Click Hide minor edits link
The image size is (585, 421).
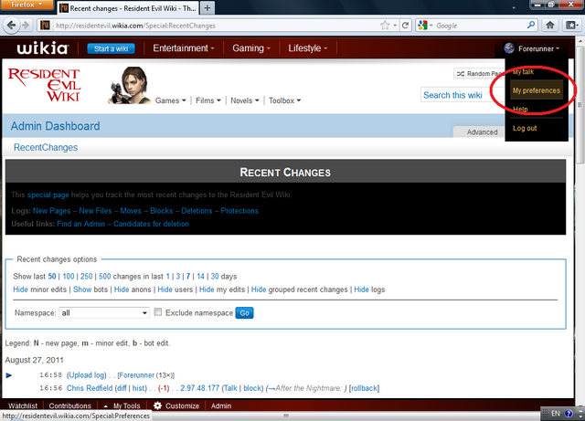20,289
